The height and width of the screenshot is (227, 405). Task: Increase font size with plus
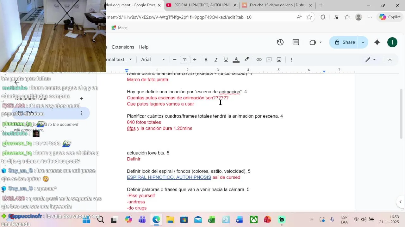pos(195,60)
